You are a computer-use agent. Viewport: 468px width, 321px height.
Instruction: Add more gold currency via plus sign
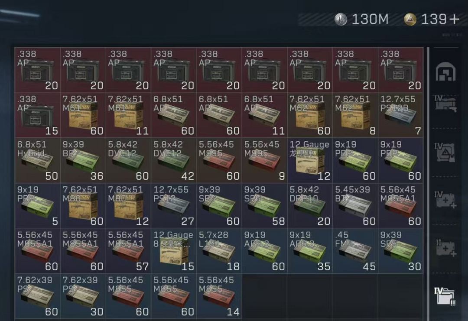click(454, 19)
